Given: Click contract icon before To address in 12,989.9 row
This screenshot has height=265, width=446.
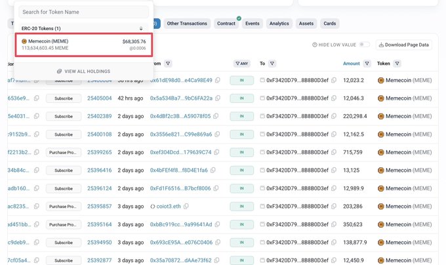Looking at the screenshot, I should click(262, 188).
